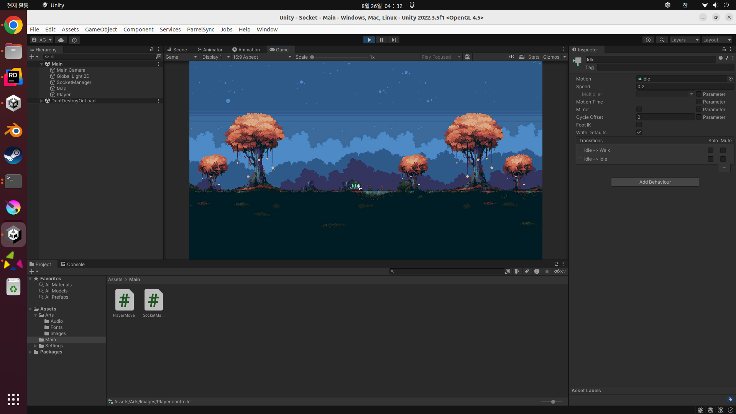The height and width of the screenshot is (414, 736).
Task: Click the Project panel search field
Action: (x=447, y=271)
